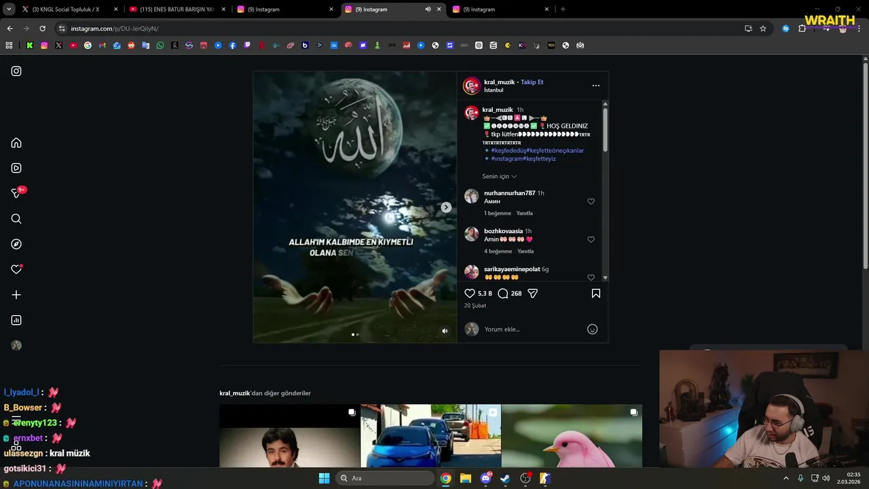
Task: Open the apps grid in bookmarks bar
Action: coord(9,46)
